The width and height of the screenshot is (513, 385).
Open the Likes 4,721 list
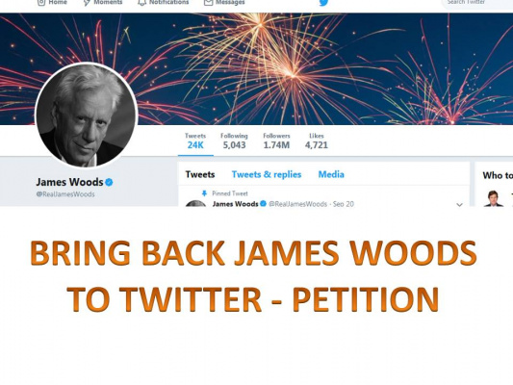click(x=317, y=141)
